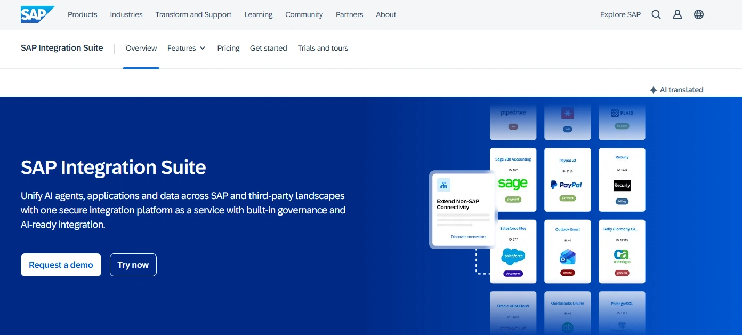
Task: Click the CA Technologies logo
Action: [622, 257]
